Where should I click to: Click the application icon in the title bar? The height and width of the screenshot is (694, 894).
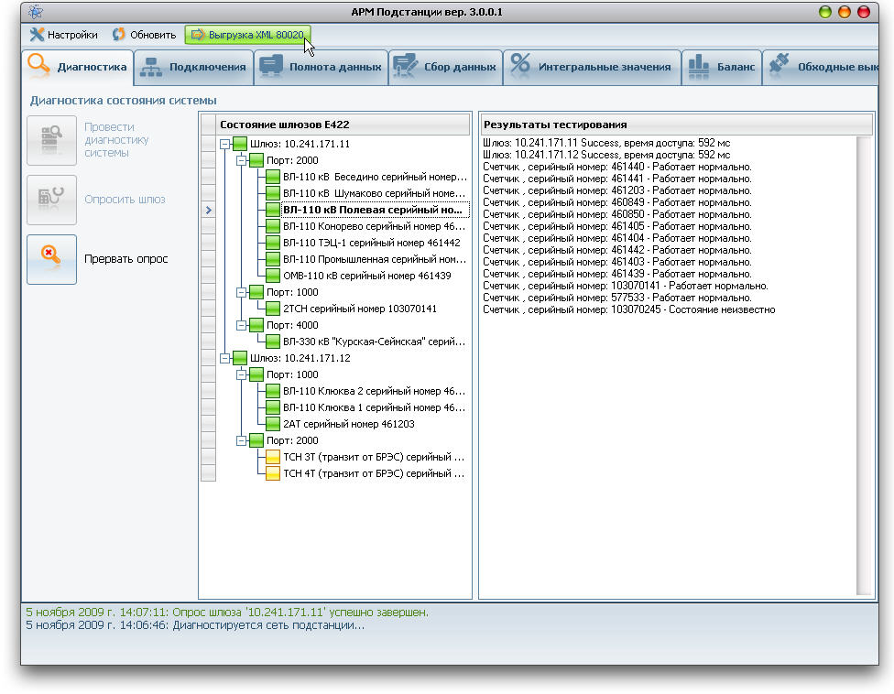point(36,12)
